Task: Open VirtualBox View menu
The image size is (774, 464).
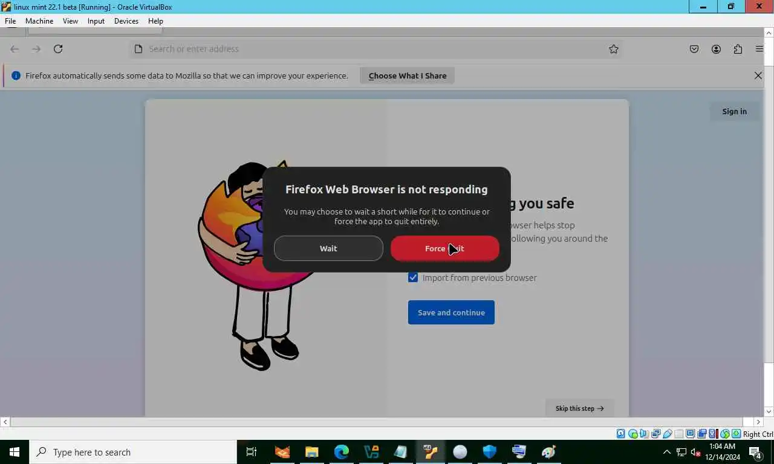Action: 70,21
